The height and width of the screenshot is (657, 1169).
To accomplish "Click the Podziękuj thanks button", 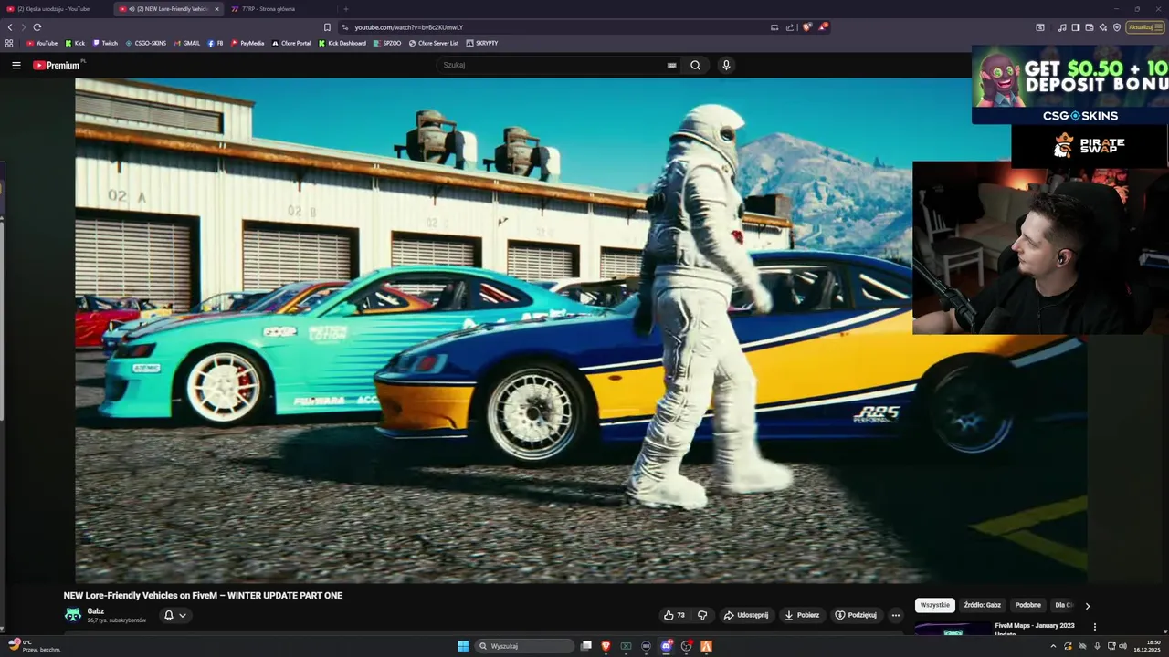I will point(856,615).
